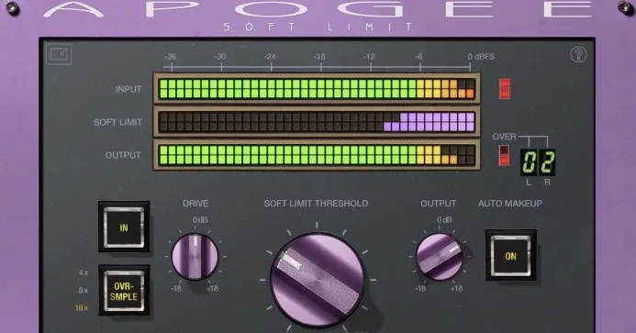Click the -18 meter scale label
Image resolution: width=636 pixels, height=333 pixels.
pos(319,57)
